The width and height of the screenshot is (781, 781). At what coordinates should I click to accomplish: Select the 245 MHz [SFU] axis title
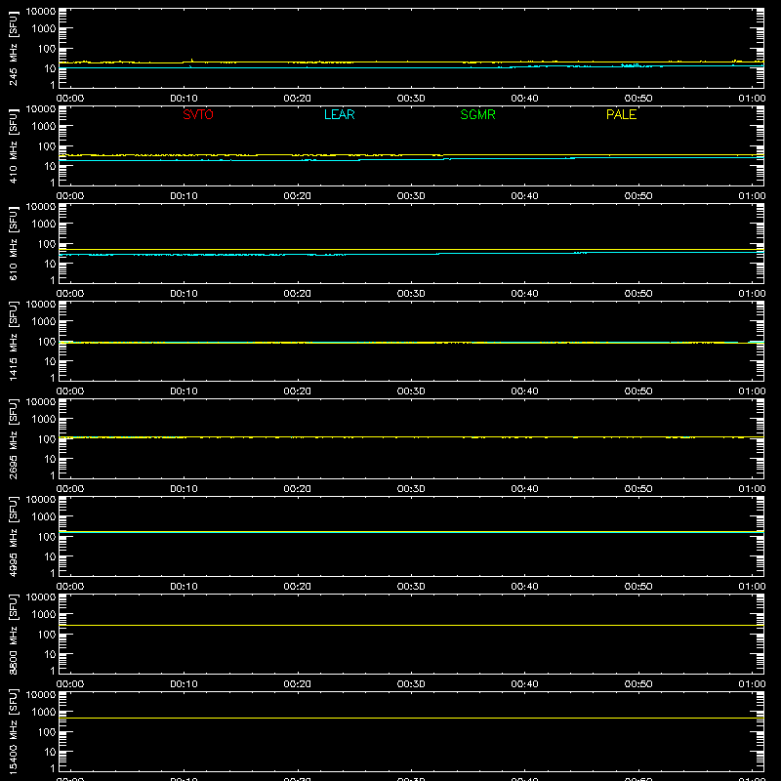pos(13,48)
